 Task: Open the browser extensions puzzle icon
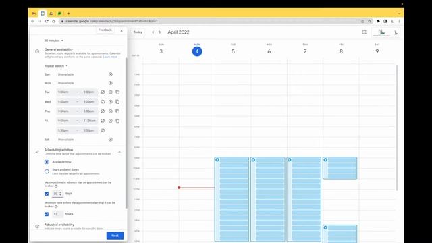378,21
